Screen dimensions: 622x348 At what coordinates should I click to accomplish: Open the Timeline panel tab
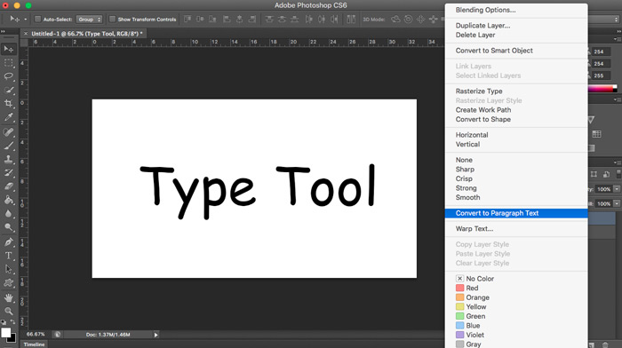click(x=34, y=344)
